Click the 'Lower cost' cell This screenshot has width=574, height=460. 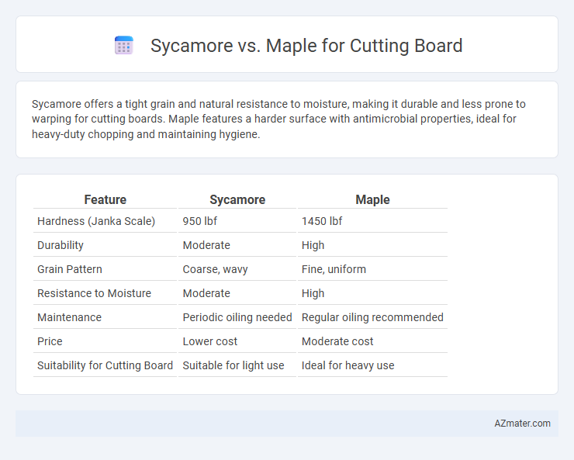point(209,341)
